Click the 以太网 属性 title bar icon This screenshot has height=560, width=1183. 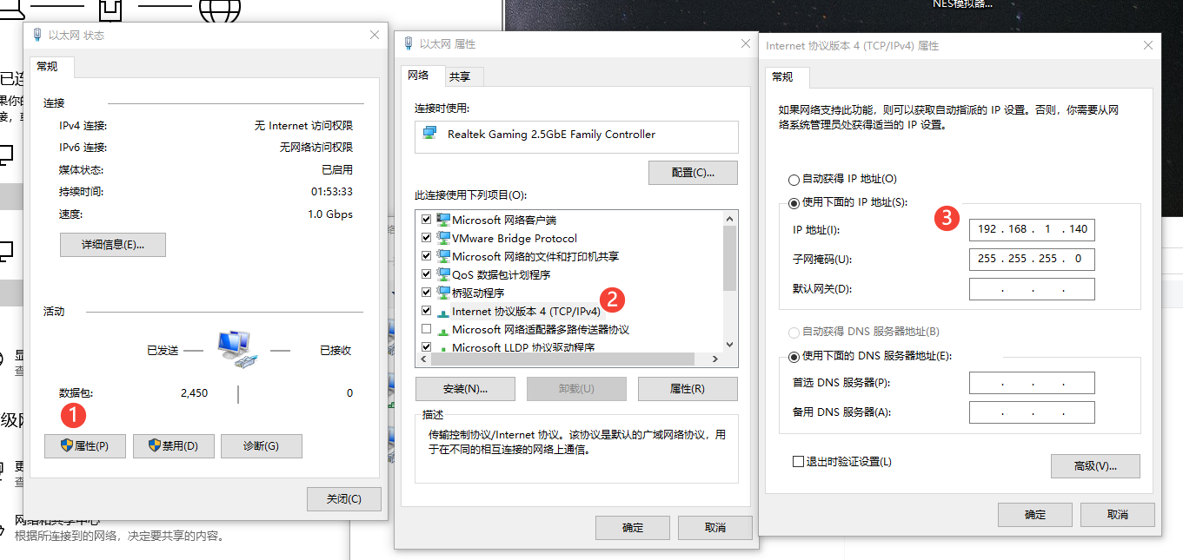pyautogui.click(x=408, y=43)
